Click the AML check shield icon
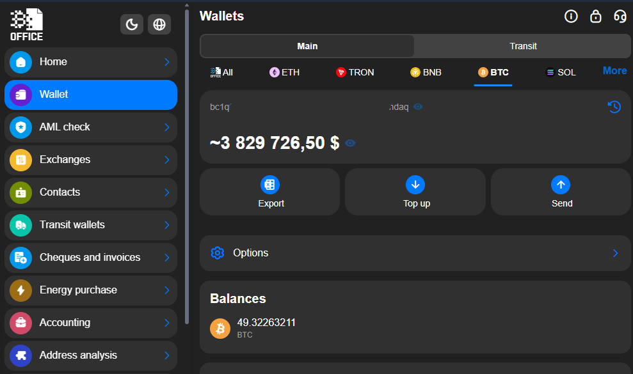The image size is (633, 374). click(x=20, y=127)
